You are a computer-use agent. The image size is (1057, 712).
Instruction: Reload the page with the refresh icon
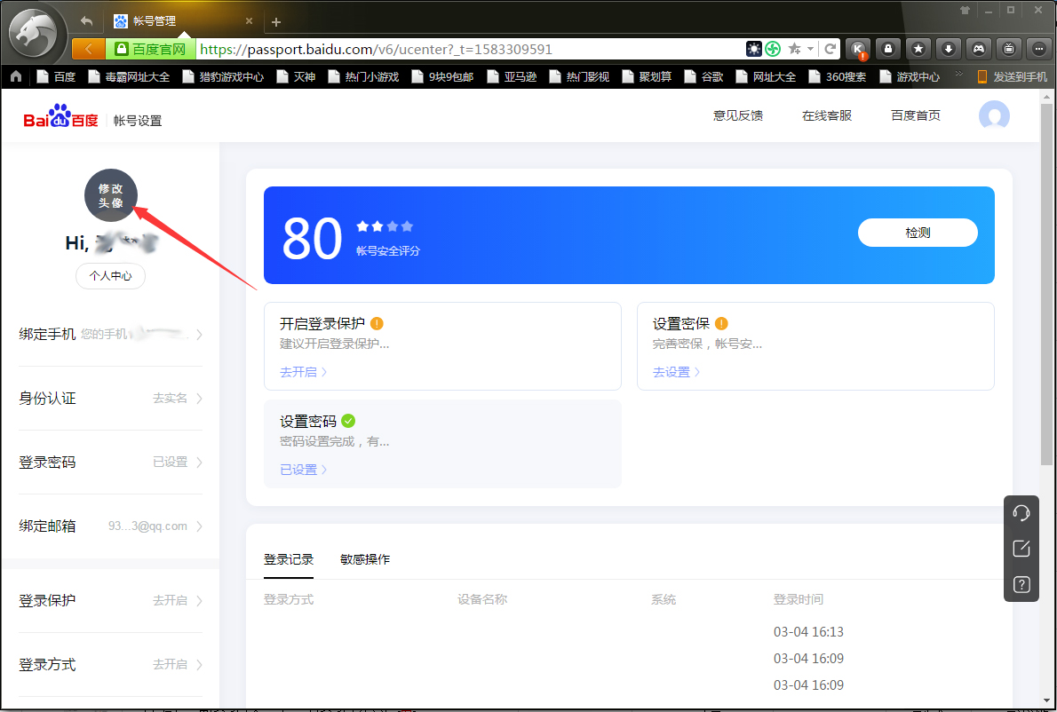[829, 49]
